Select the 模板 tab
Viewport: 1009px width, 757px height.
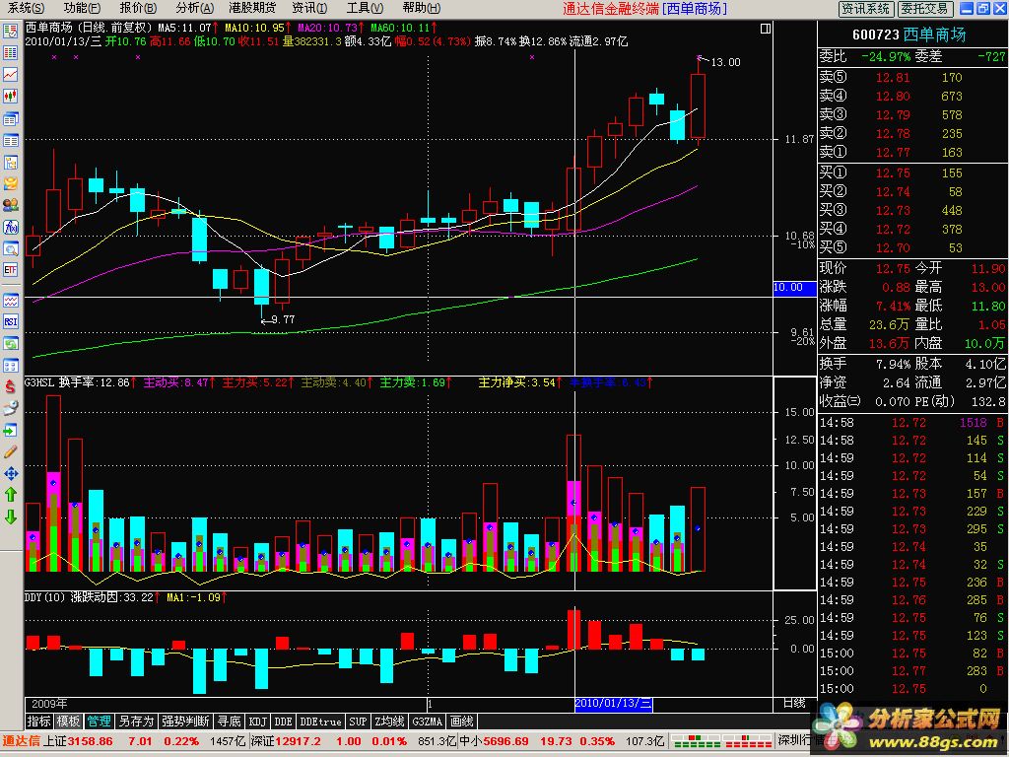coord(68,721)
